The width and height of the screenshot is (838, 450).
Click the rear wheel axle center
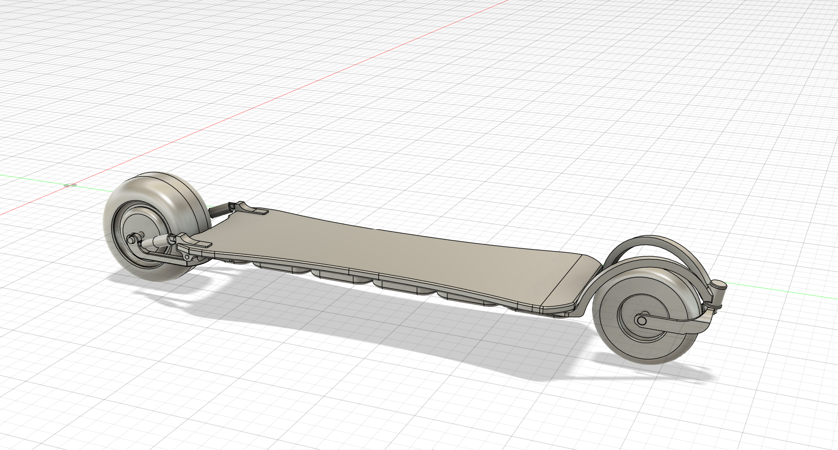(641, 321)
